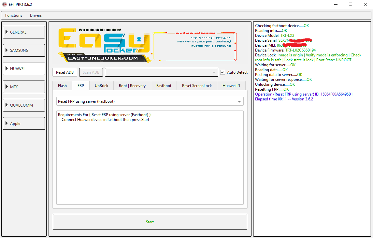Switch to the UnBrick tab
The height and width of the screenshot is (238, 373).
click(102, 86)
